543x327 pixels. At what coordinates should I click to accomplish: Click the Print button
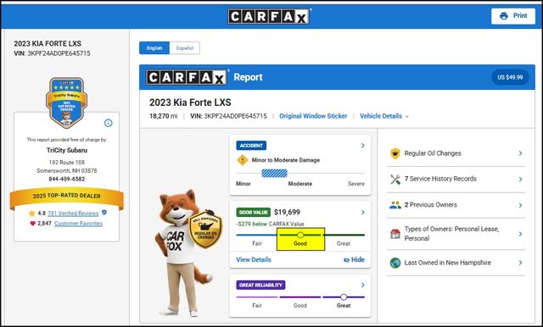pyautogui.click(x=512, y=16)
